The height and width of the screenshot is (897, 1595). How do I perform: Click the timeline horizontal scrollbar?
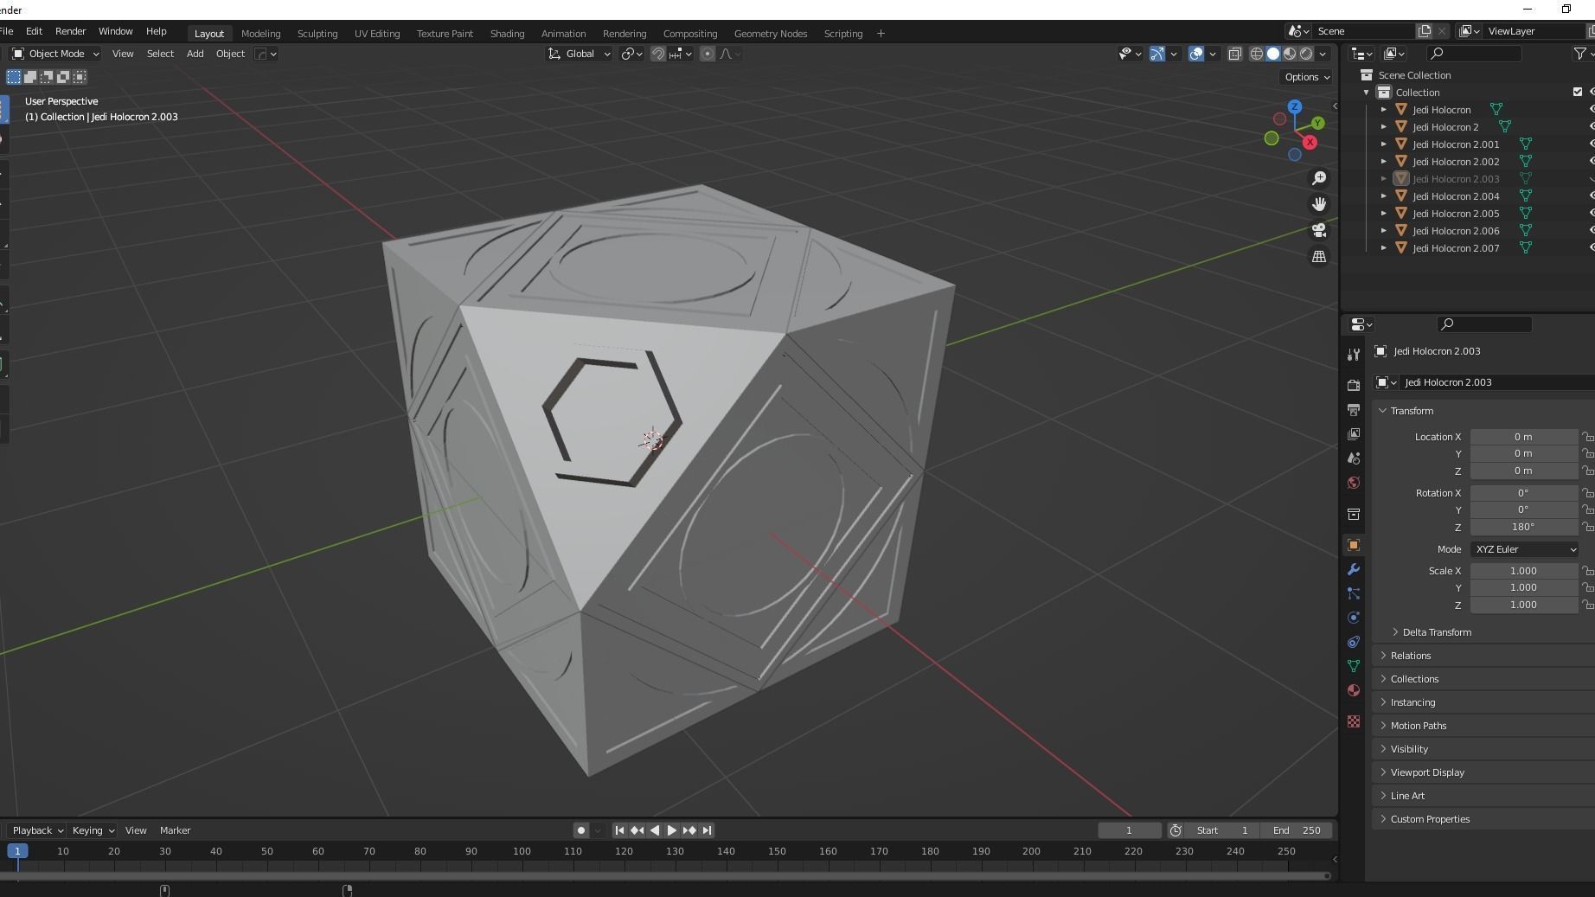664,876
